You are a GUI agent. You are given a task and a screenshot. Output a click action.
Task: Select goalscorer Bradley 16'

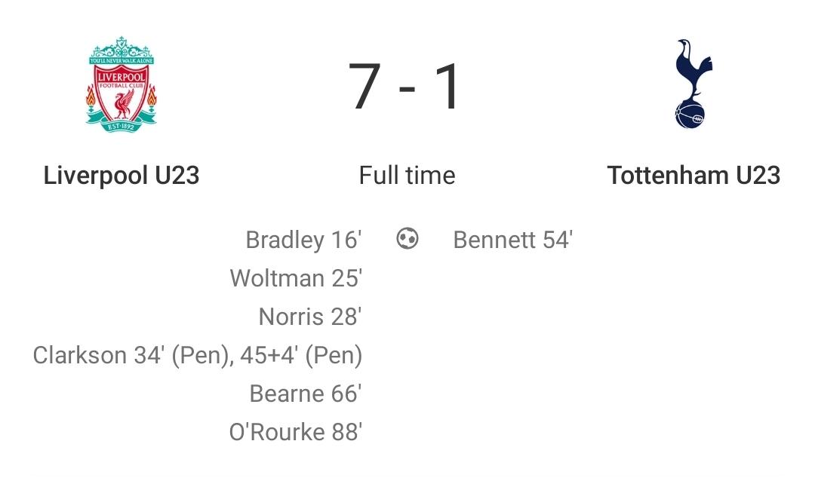pyautogui.click(x=303, y=240)
